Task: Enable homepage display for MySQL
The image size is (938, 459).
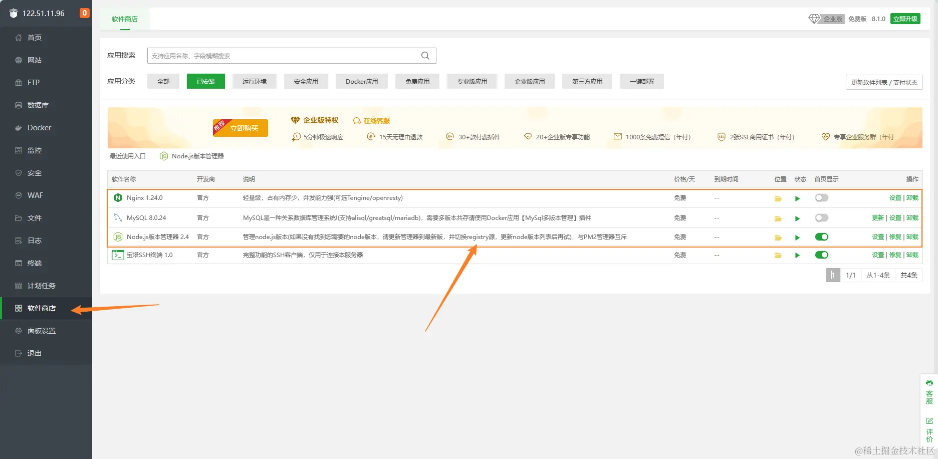Action: [x=821, y=218]
